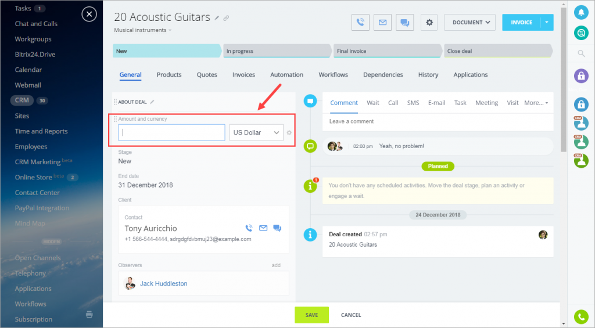The height and width of the screenshot is (328, 595).
Task: Click the Planned status label
Action: coord(438,166)
